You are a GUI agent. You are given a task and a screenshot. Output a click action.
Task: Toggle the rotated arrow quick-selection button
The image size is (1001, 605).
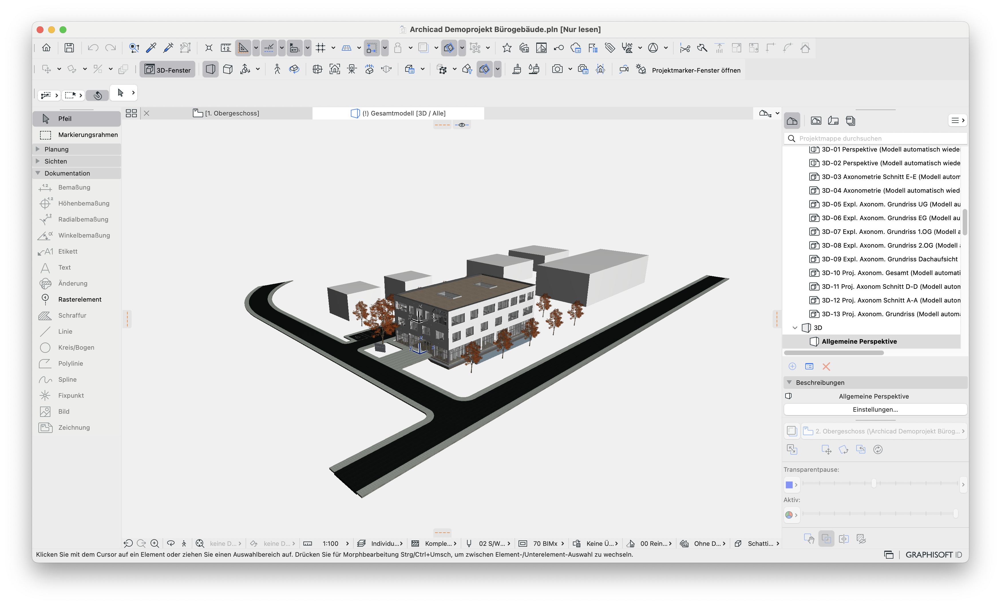(98, 95)
